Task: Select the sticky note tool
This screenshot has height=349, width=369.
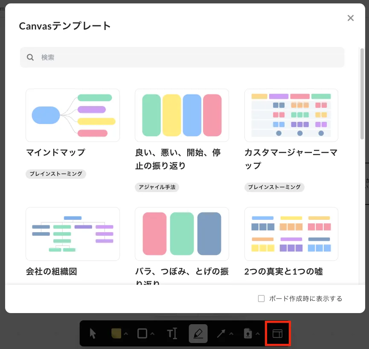Action: click(116, 334)
